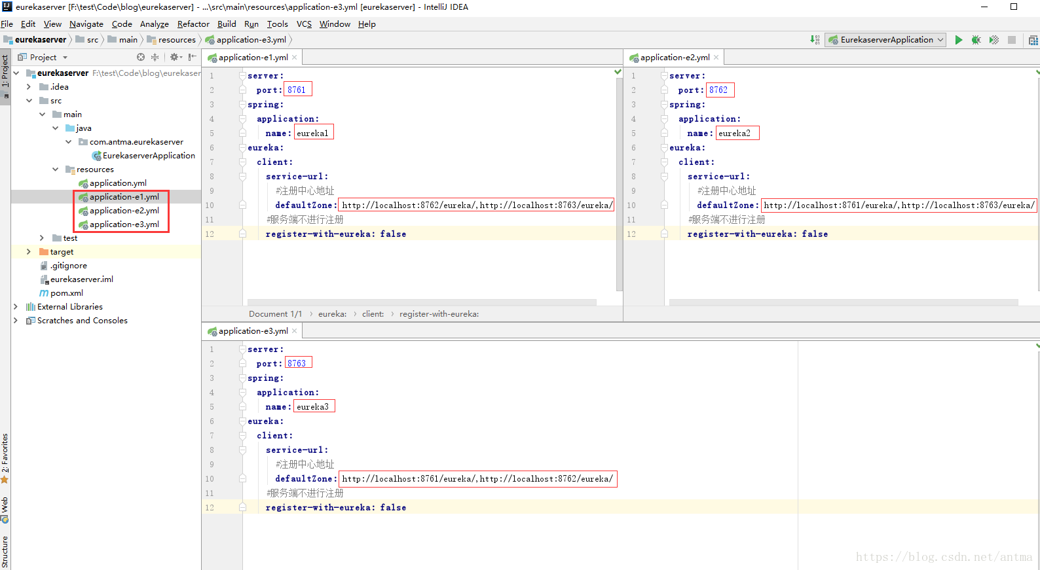This screenshot has width=1040, height=570.
Task: Click the src breadcrumb in navigation bar
Action: tap(87, 40)
